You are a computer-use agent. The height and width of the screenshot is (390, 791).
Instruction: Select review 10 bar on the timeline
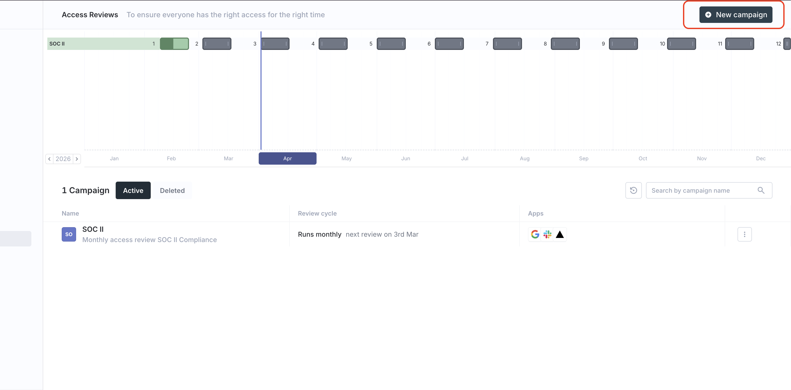coord(681,44)
